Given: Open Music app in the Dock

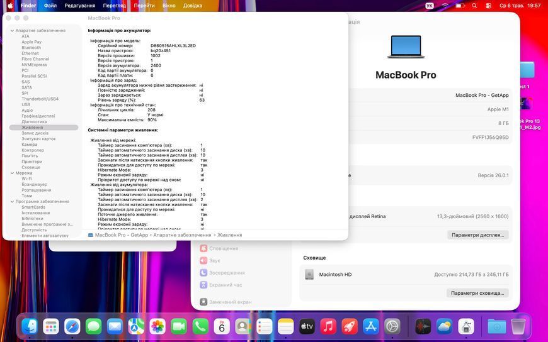Looking at the screenshot, I should (328, 327).
